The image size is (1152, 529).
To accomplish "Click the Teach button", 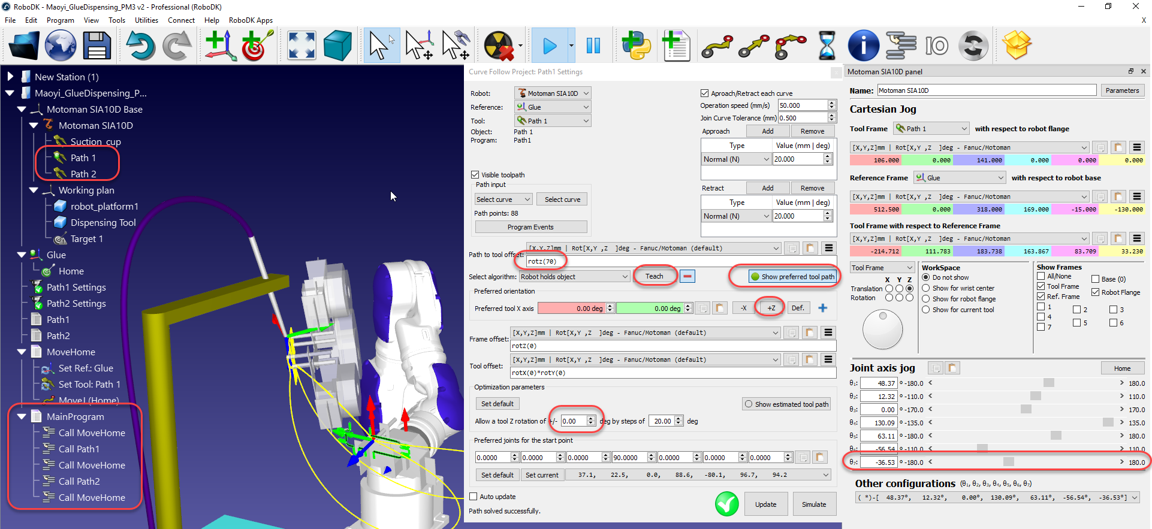I will [x=655, y=276].
